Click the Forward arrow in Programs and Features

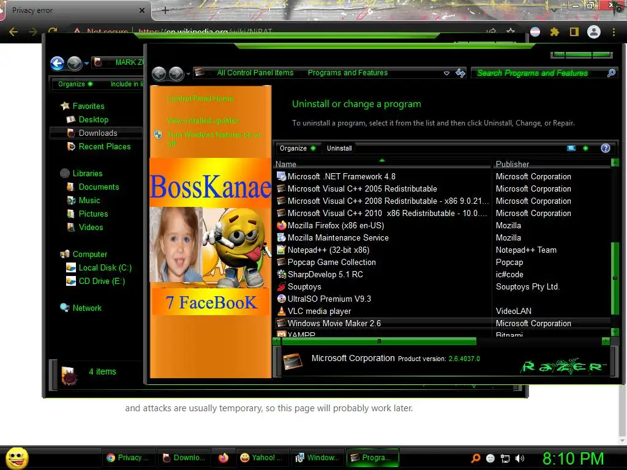(176, 73)
